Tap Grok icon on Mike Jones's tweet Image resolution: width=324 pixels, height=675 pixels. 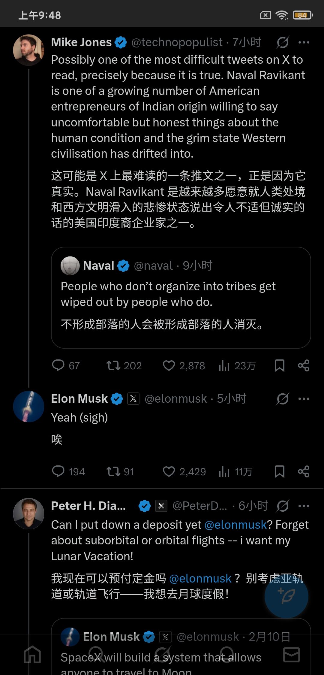pos(283,42)
